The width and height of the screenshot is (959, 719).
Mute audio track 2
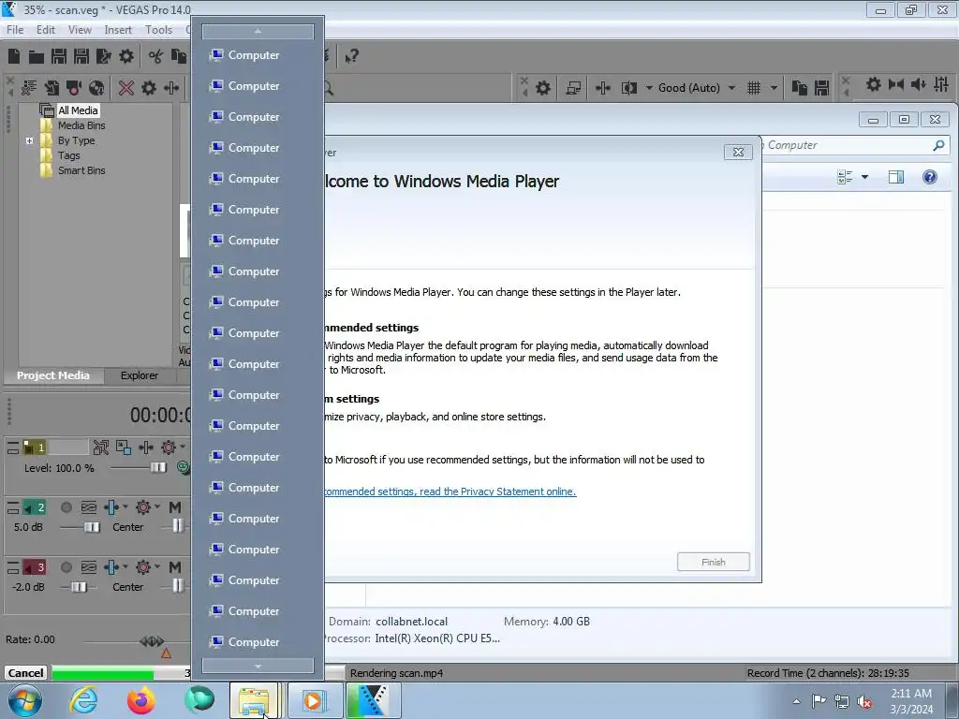[175, 507]
